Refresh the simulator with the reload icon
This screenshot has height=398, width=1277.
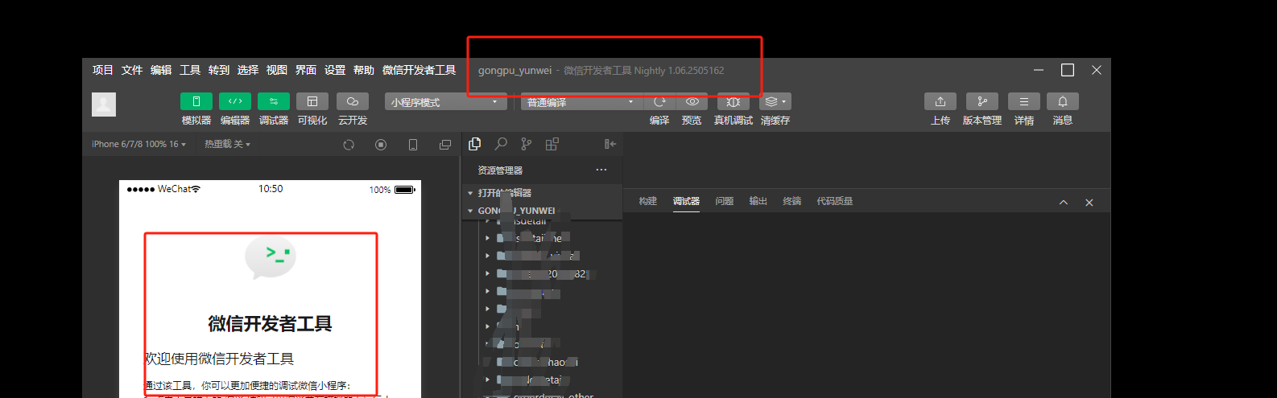pos(349,145)
